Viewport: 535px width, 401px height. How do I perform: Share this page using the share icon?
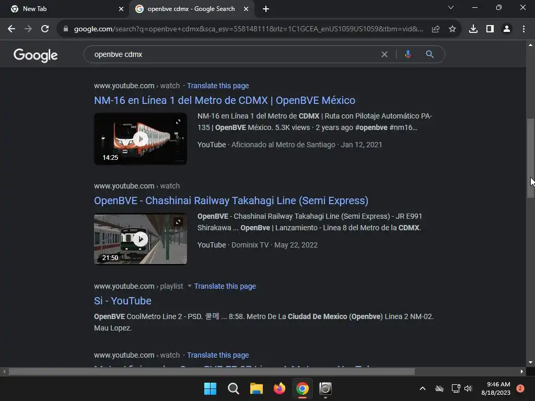(435, 29)
